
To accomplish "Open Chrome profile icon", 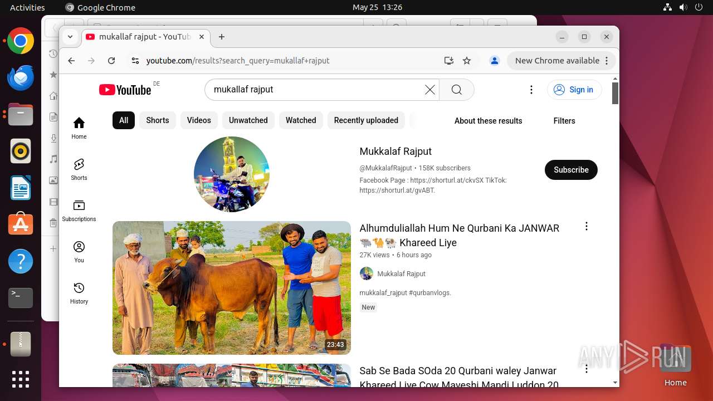I will 494,61.
